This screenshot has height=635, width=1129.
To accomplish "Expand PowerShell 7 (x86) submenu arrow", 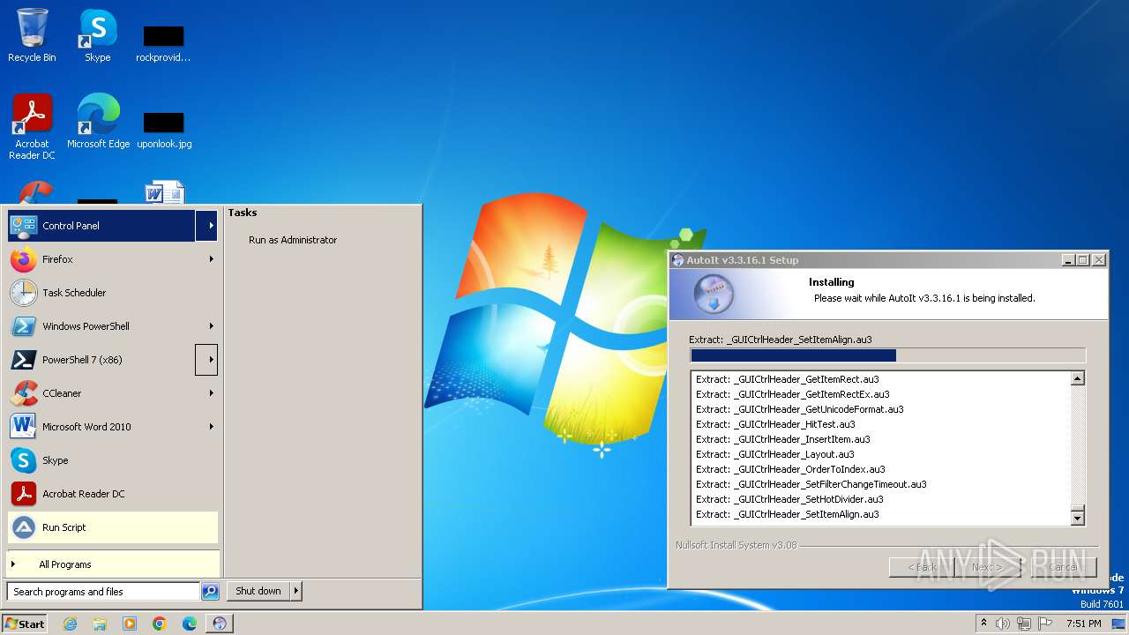I will 206,360.
